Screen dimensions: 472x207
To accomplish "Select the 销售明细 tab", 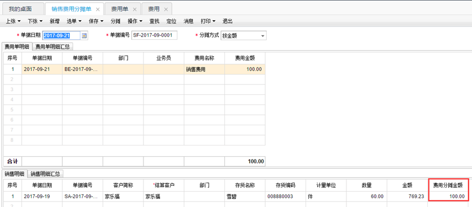I will pyautogui.click(x=14, y=173).
